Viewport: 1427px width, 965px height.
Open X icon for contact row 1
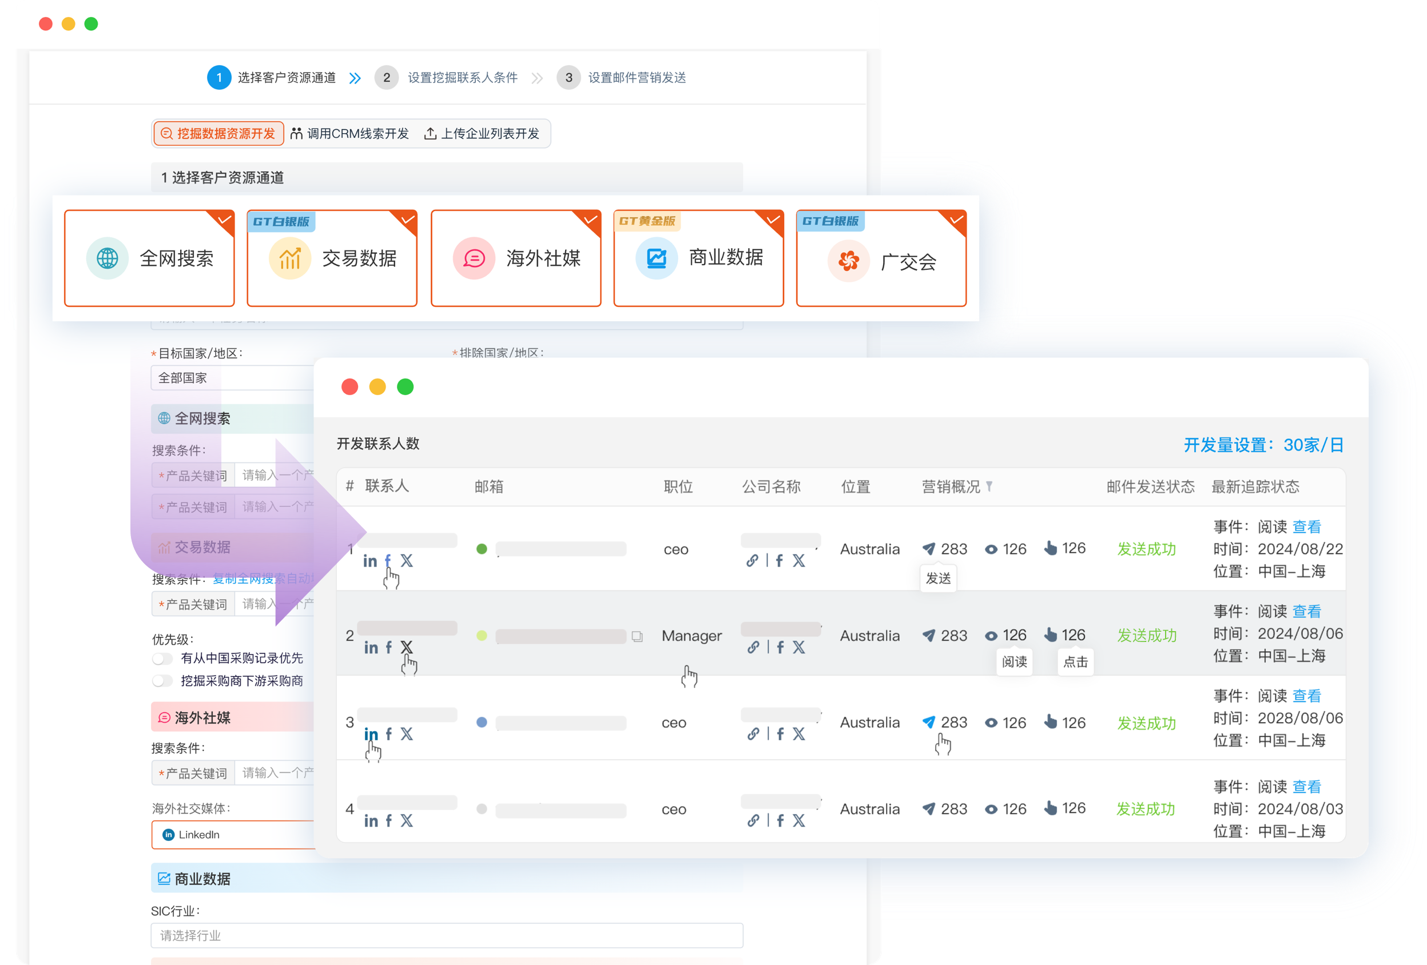pyautogui.click(x=407, y=560)
